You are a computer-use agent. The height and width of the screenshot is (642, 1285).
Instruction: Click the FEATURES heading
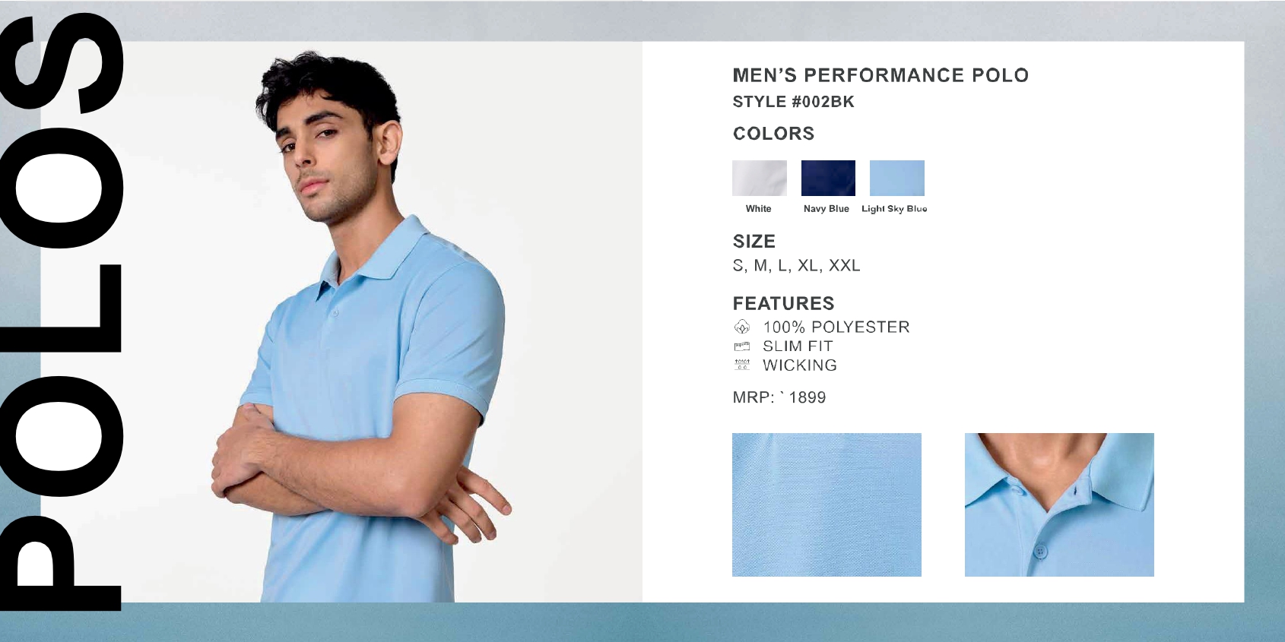[783, 304]
